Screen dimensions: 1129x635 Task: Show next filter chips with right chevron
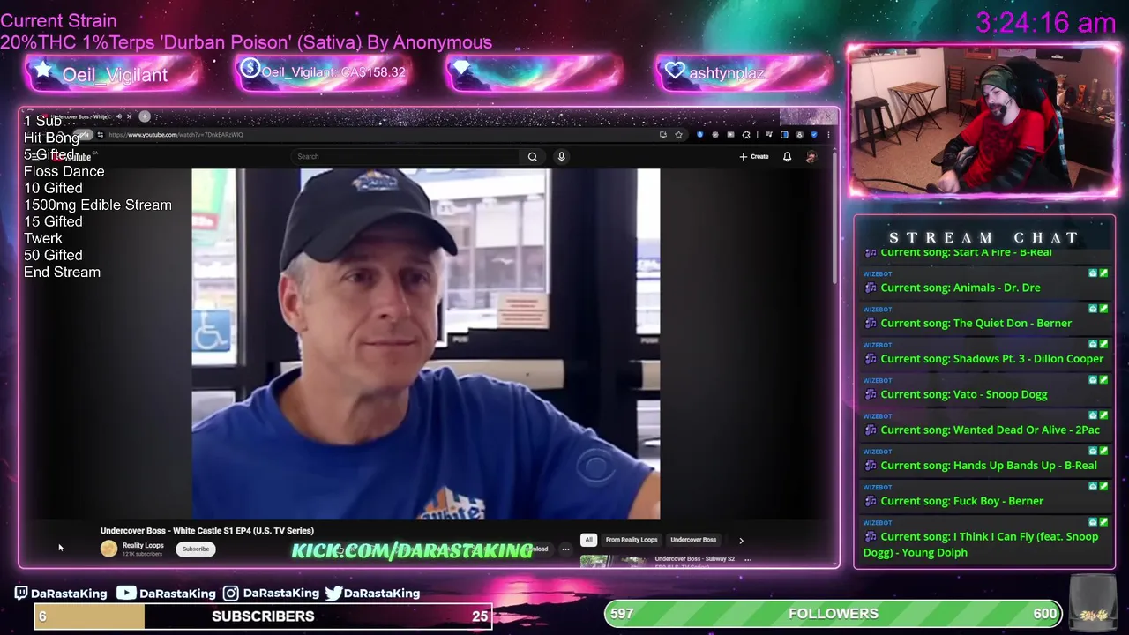(x=741, y=541)
